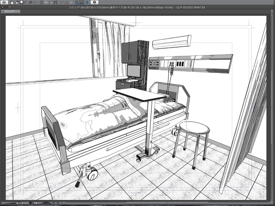275x206 pixels.
Task: Click the canvas rotation slider
Action: pyautogui.click(x=47, y=203)
